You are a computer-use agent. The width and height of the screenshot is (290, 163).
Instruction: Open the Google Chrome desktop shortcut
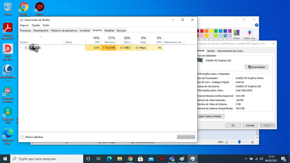coord(24,9)
